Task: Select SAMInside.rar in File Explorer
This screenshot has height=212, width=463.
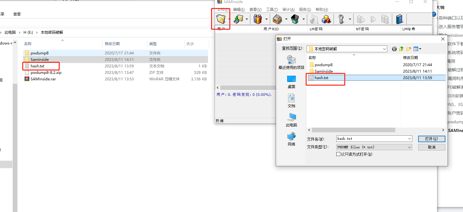Action: click(43, 79)
